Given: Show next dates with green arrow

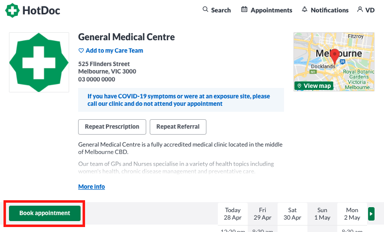Looking at the screenshot, I should [x=371, y=214].
